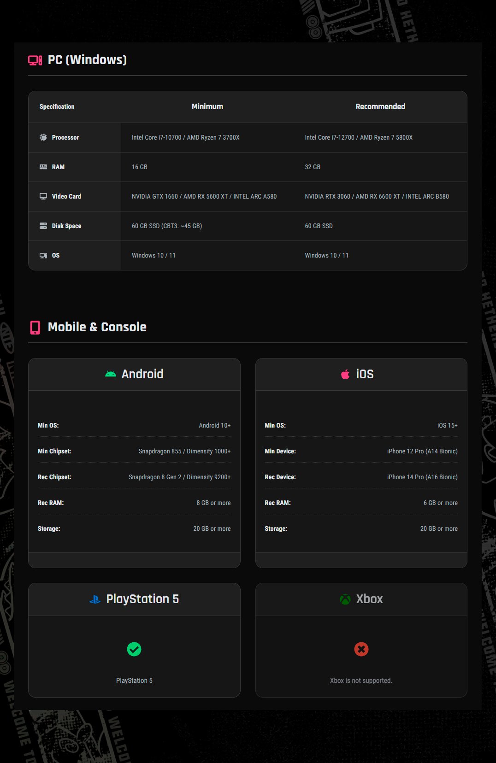
Task: Click 'Xbox is not supported.' text
Action: (361, 681)
